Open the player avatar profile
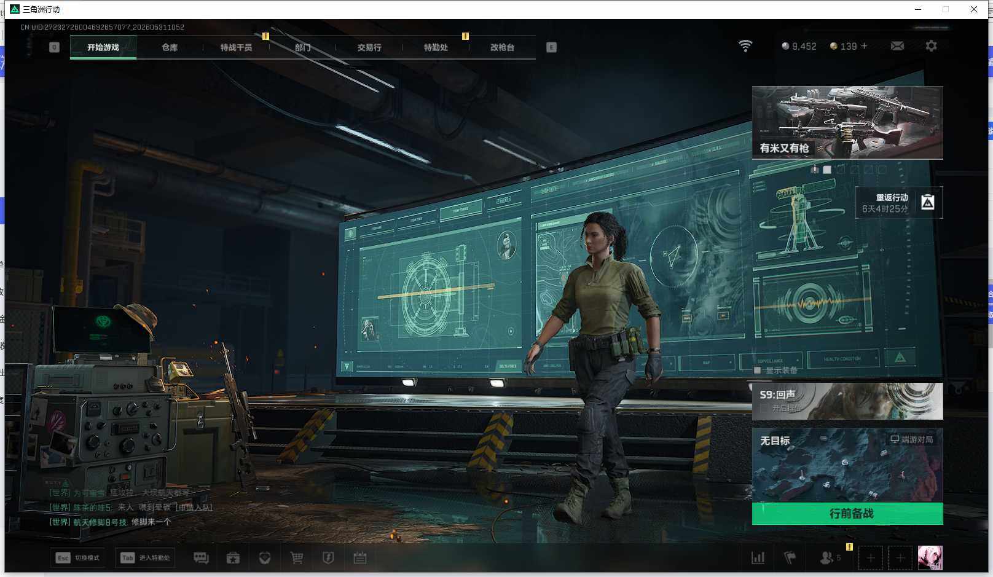This screenshot has width=993, height=577. click(x=930, y=558)
